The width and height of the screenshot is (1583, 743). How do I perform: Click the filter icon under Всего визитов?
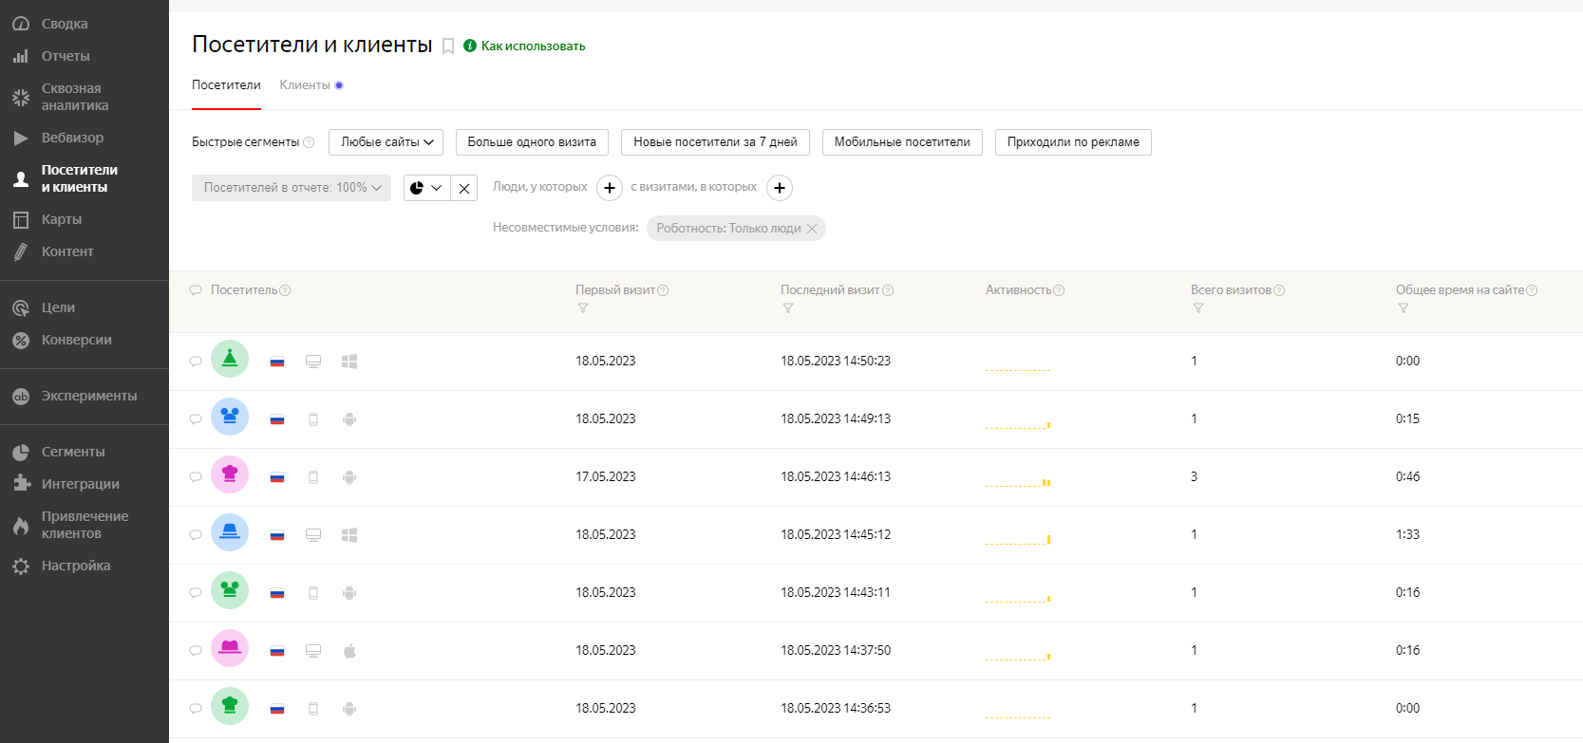1198,308
